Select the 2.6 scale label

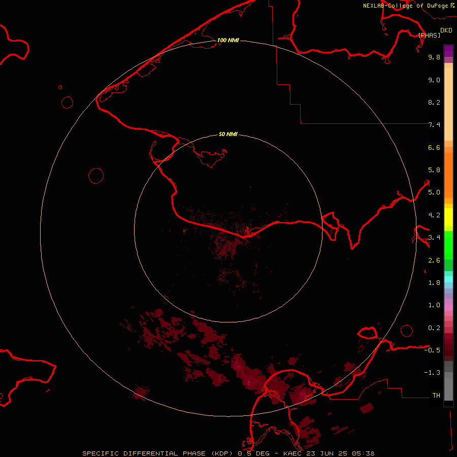coord(434,260)
